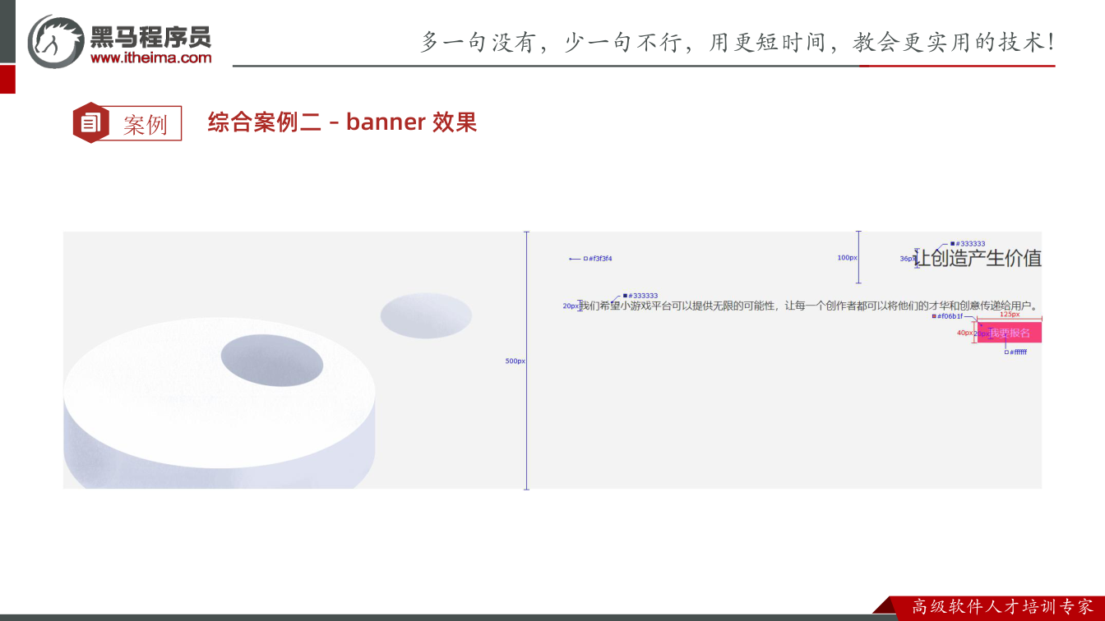The width and height of the screenshot is (1105, 621).
Task: Click the 黑马程序员 horse logo icon
Action: (56, 41)
